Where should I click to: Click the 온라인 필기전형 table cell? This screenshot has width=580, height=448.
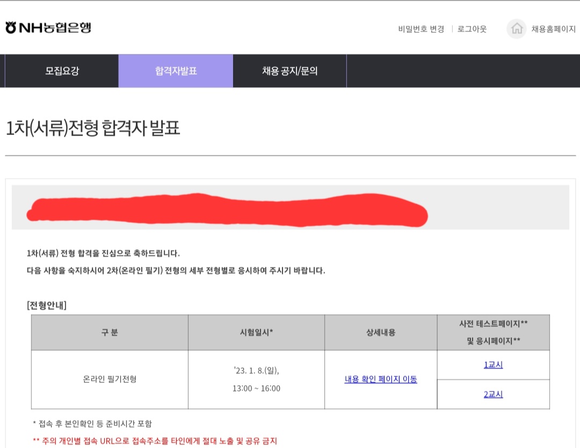pos(110,379)
